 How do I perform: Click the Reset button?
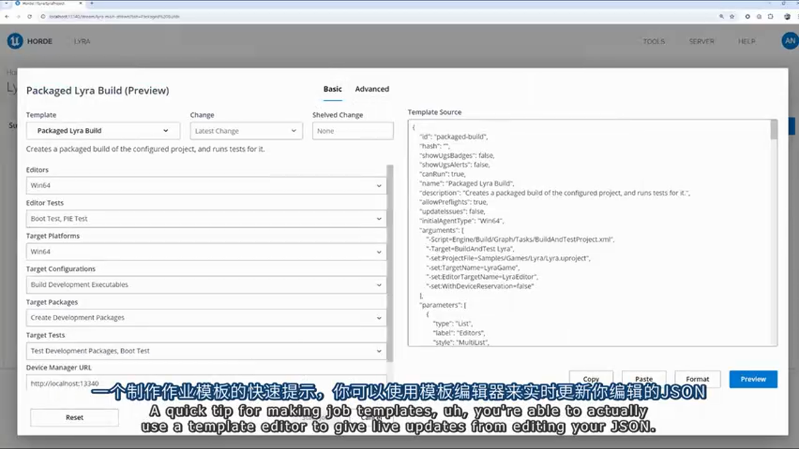(x=74, y=417)
